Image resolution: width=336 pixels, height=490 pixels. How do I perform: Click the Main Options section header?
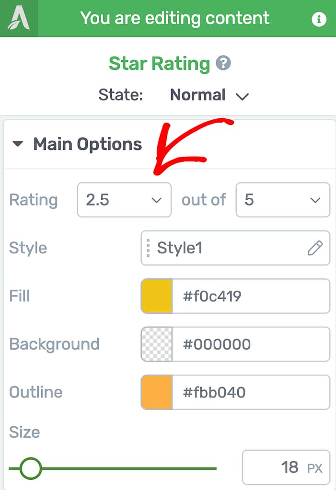(88, 144)
